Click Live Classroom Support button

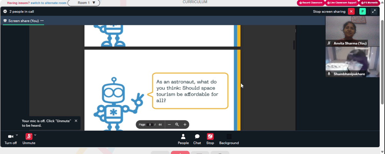pyautogui.click(x=342, y=3)
